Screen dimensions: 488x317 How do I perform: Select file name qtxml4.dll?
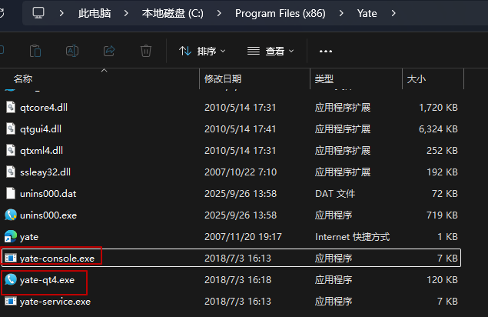(x=41, y=151)
